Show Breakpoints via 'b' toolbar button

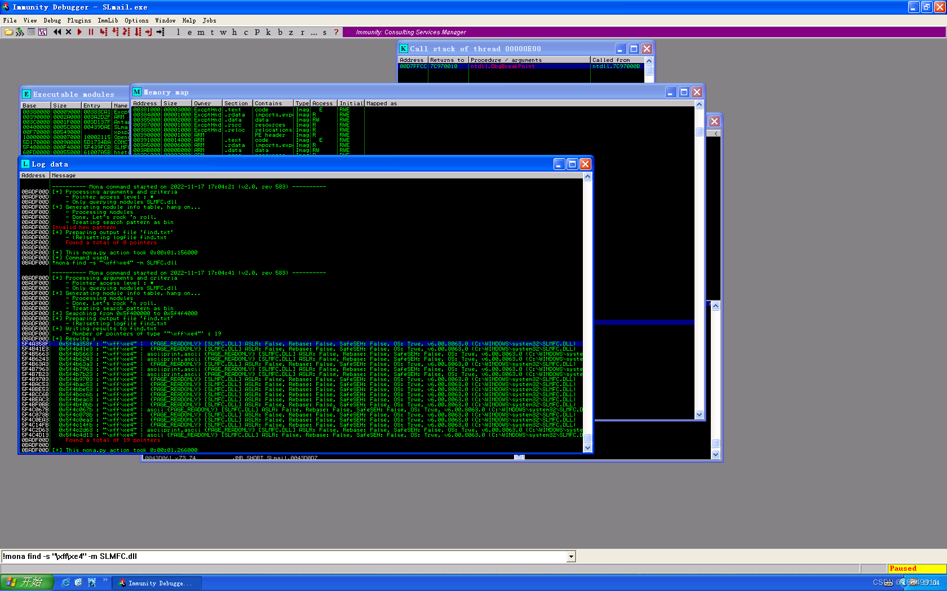[x=280, y=32]
